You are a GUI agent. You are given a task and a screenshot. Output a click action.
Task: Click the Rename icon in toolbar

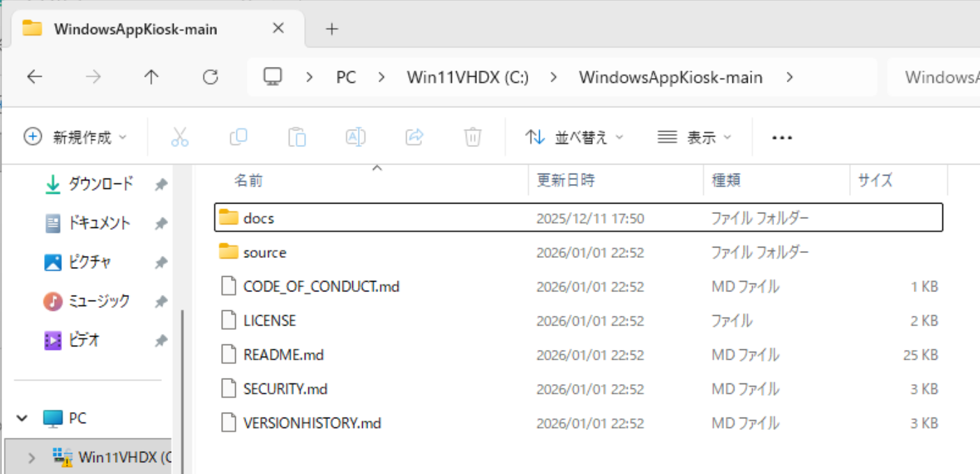pos(356,137)
